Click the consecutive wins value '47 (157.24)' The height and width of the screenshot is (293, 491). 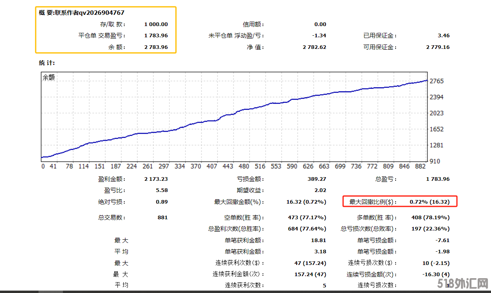click(x=310, y=263)
